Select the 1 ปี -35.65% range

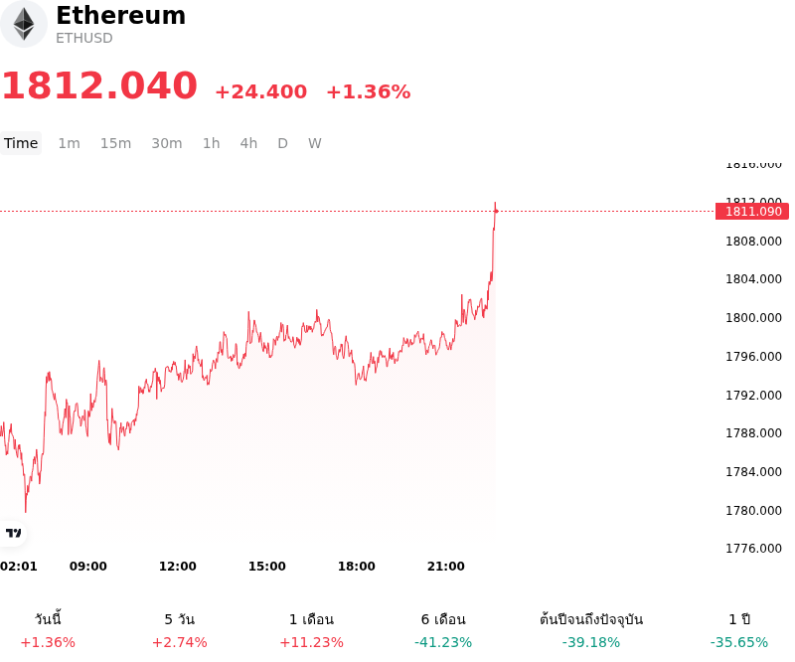coord(739,630)
